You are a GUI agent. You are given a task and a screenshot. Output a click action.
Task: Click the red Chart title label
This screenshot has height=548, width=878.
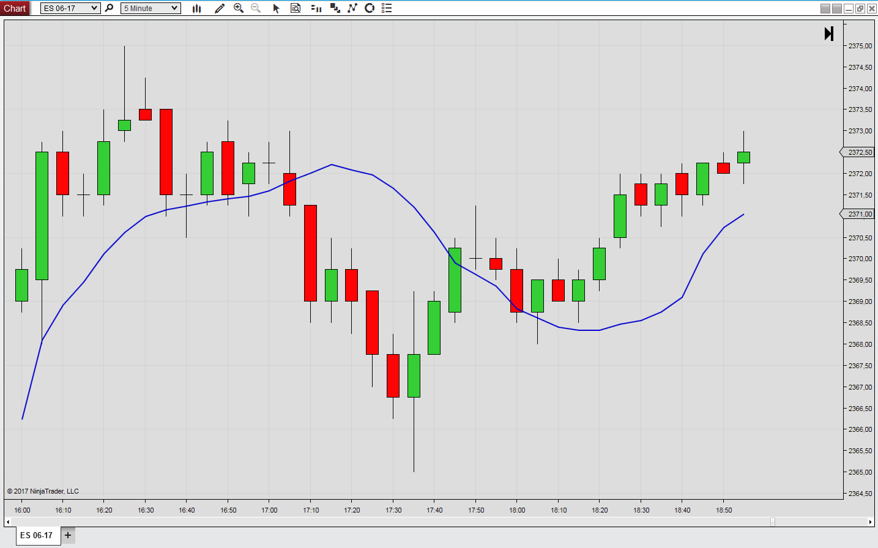point(15,8)
